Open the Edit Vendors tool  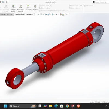[x=35, y=8]
